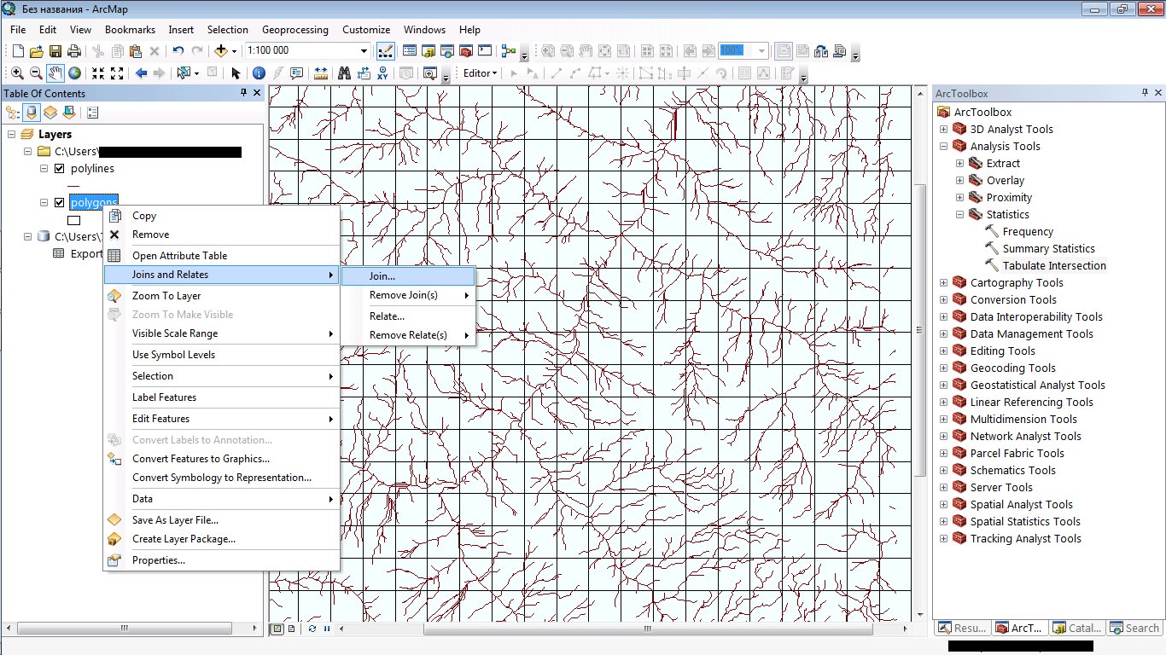
Task: Open the map scale dropdown
Action: 364,51
